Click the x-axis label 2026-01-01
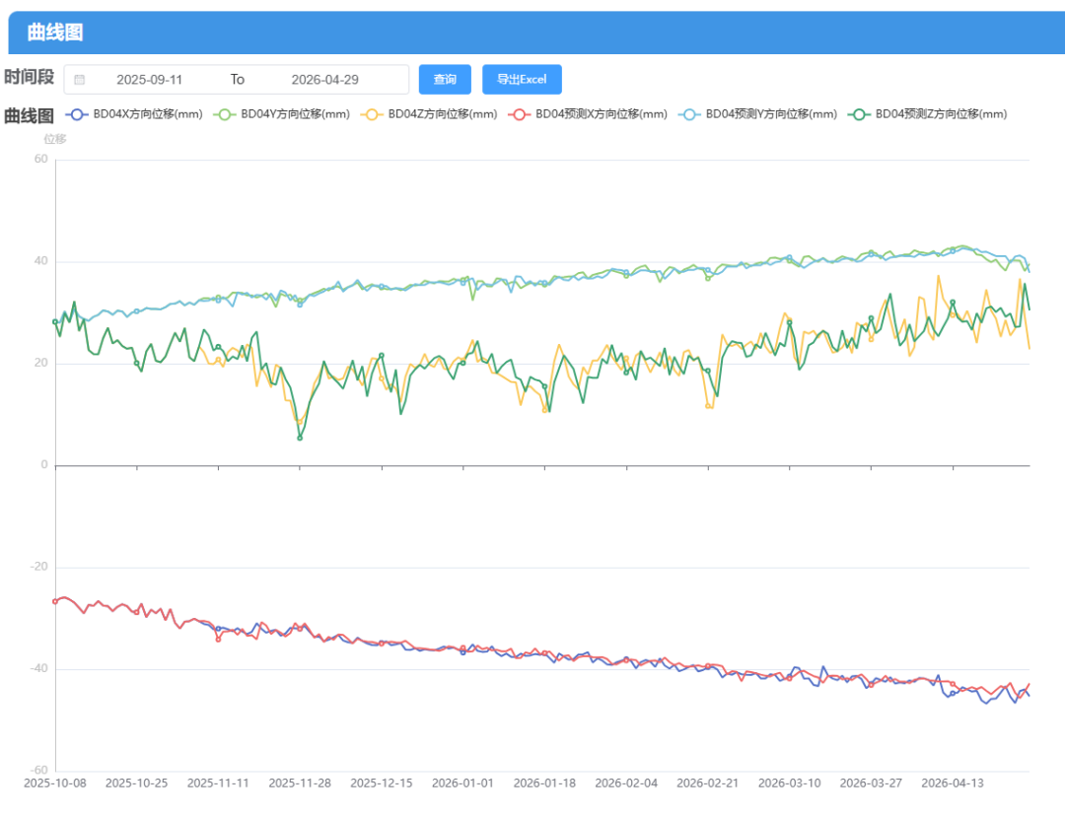Image resolution: width=1065 pixels, height=817 pixels. pyautogui.click(x=462, y=783)
